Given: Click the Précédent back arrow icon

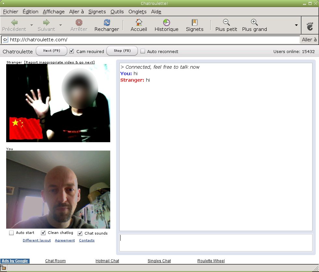Looking at the screenshot, I should [14, 22].
